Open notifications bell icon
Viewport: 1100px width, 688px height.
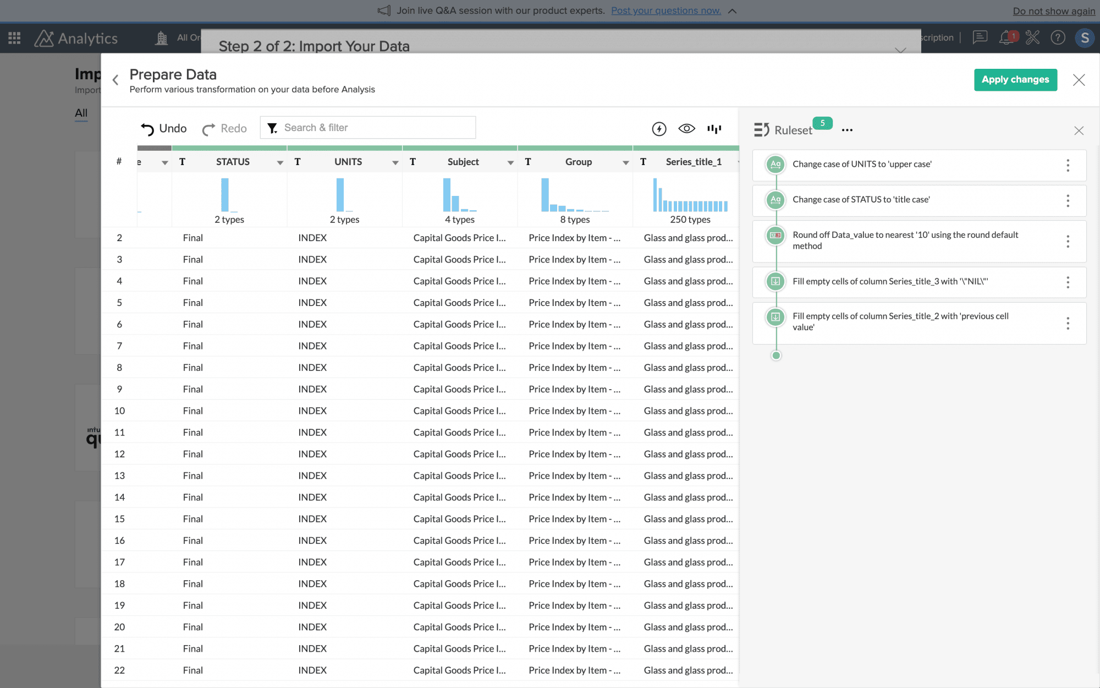point(1007,37)
